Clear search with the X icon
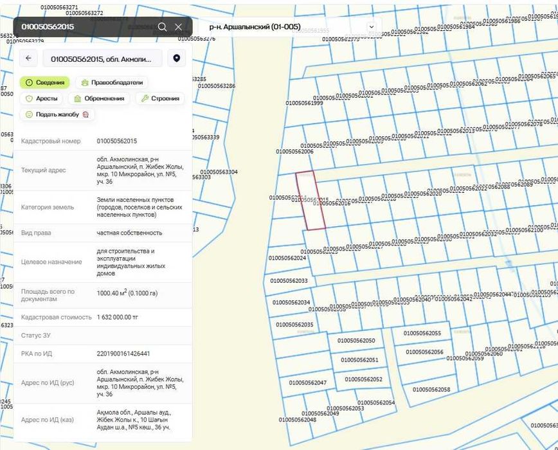 [178, 27]
